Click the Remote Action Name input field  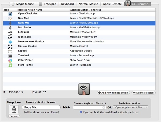(41, 107)
